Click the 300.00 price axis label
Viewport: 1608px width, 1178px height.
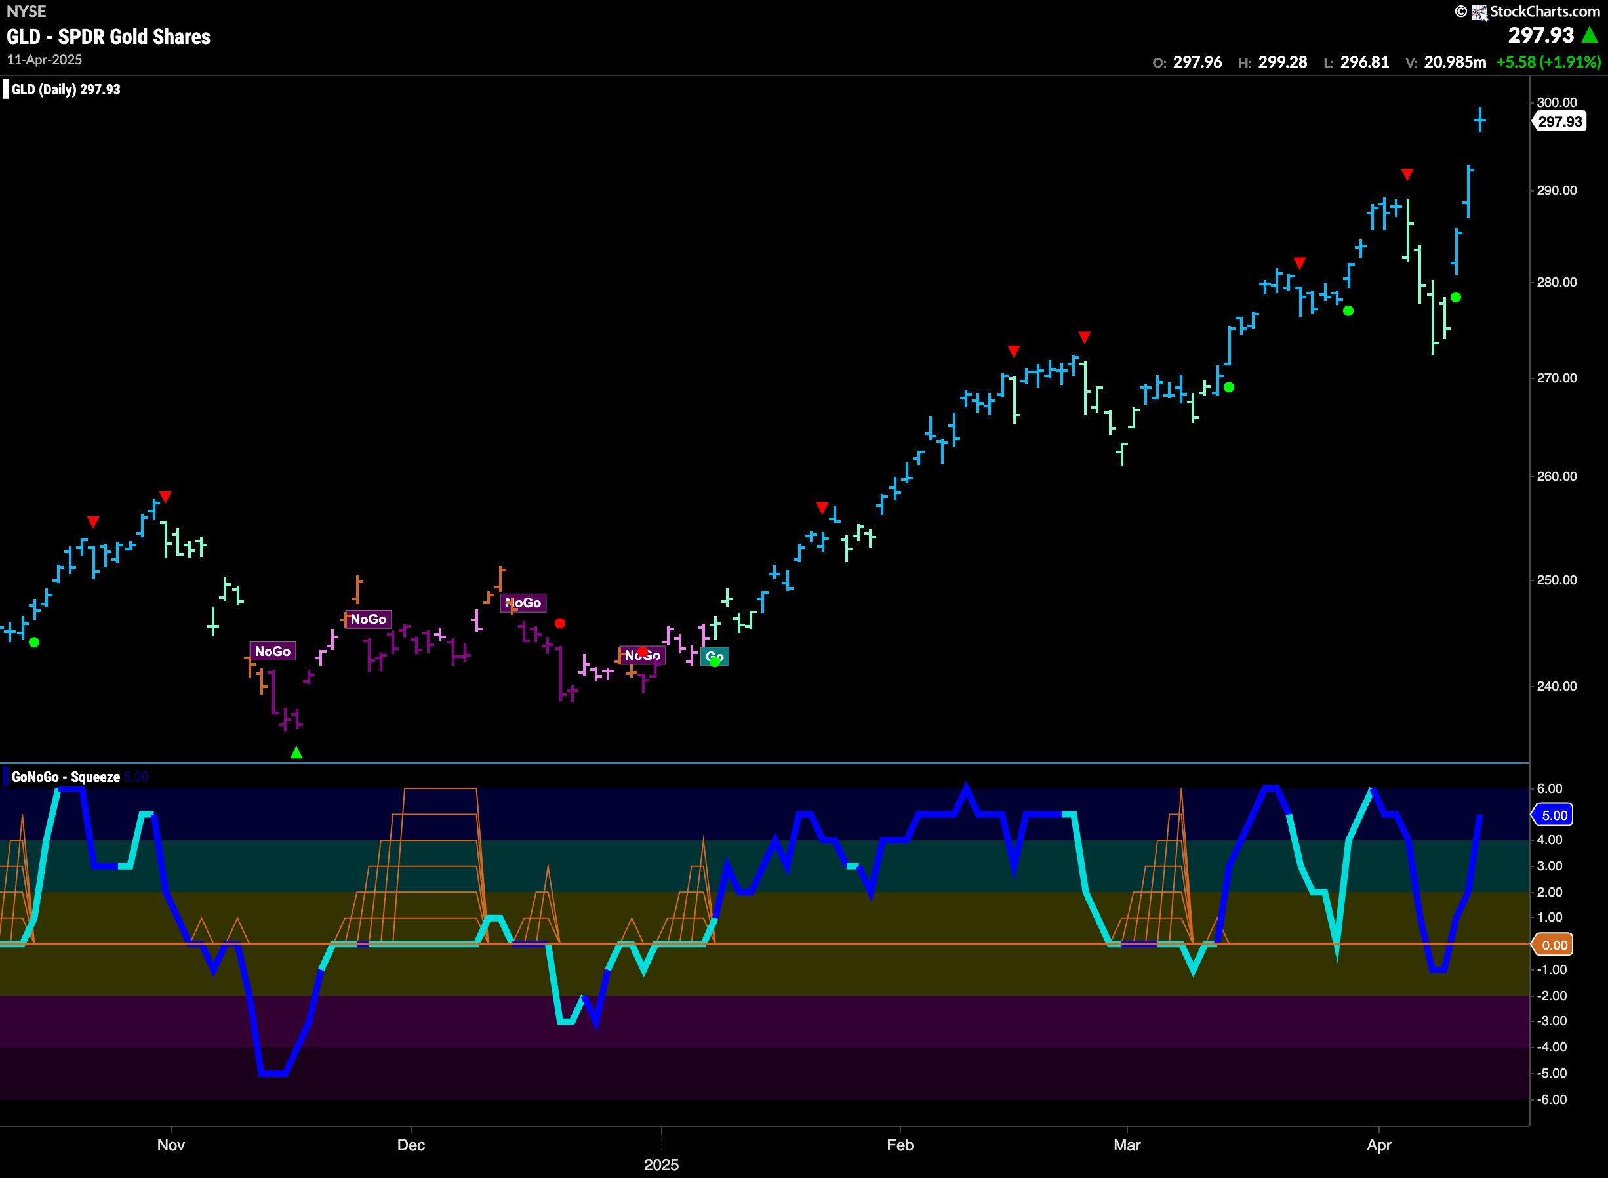click(1557, 103)
